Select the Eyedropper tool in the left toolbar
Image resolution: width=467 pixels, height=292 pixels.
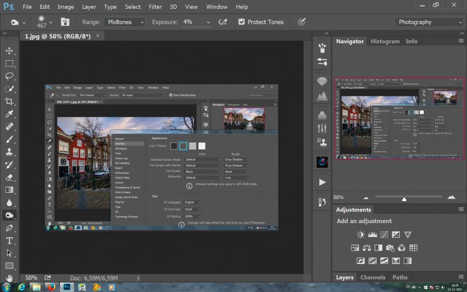click(x=9, y=114)
